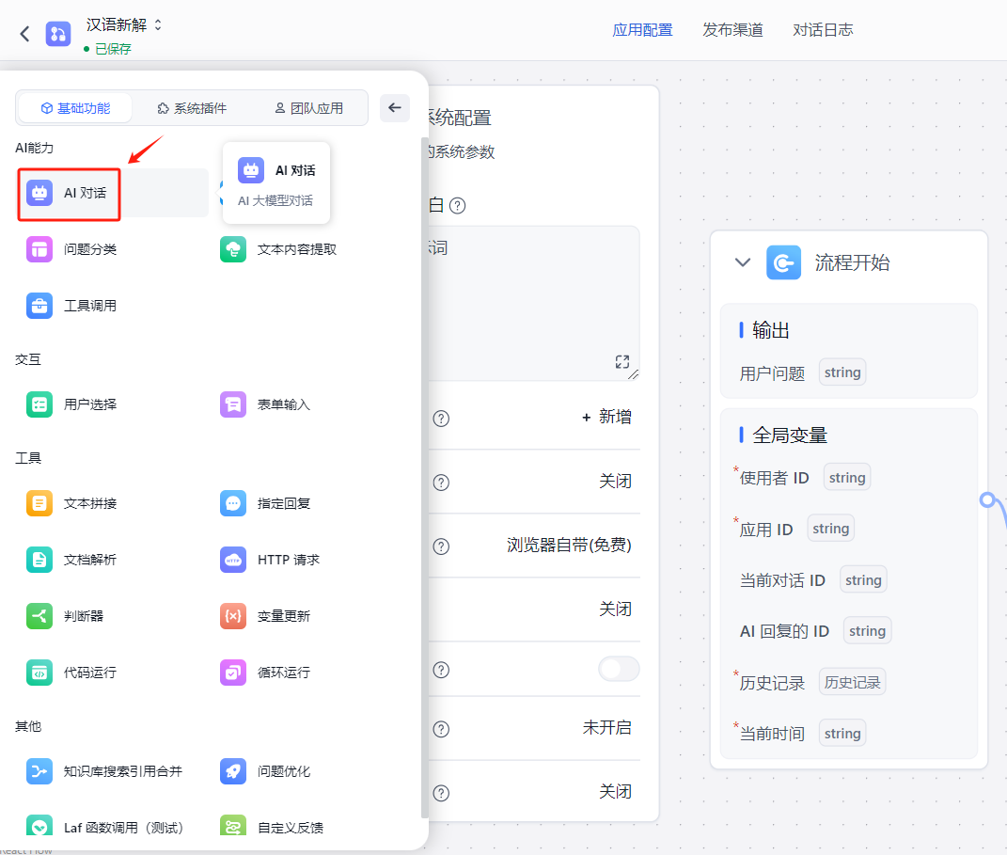Open the first 关闭 setting below 新增
Image resolution: width=1007 pixels, height=855 pixels.
click(615, 482)
